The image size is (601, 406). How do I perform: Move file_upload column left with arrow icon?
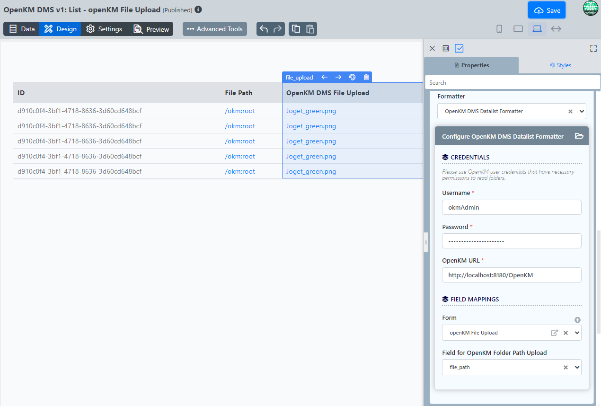pos(324,77)
